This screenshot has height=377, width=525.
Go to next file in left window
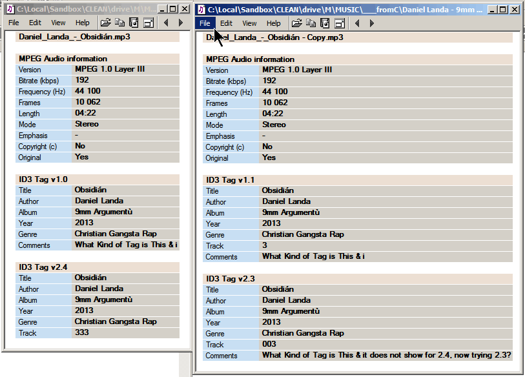click(x=181, y=23)
